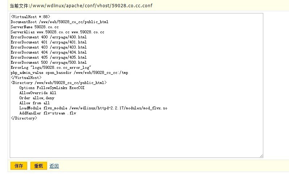Image resolution: width=289 pixels, height=176 pixels.
Task: Select the ErrorDocument 400 line
Action: pyautogui.click(x=49, y=37)
